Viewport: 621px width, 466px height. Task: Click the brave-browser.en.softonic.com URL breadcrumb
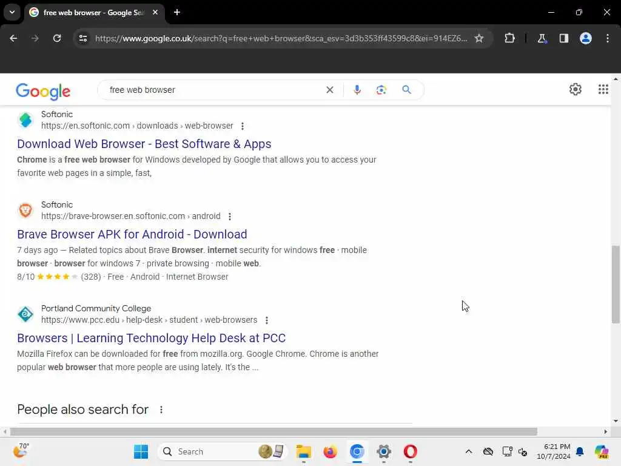click(131, 216)
